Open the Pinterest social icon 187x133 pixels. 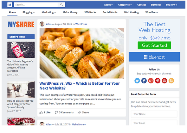[158, 81]
